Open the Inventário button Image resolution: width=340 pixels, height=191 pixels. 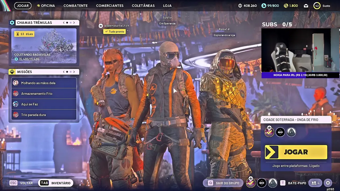(56, 183)
